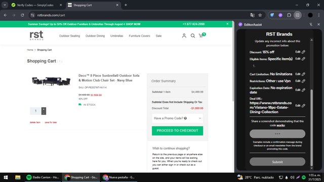Open the Umbrellas menu
This screenshot has height=182, width=324.
pos(116,36)
